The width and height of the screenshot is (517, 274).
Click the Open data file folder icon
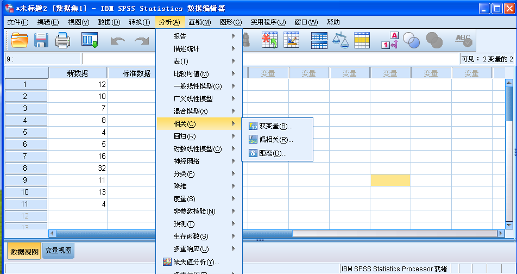(20, 40)
